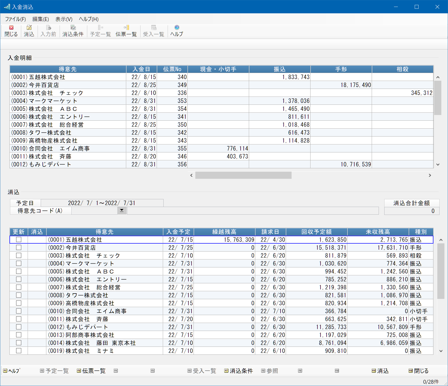Viewport: 448px width, 386px height.
Task: Click the 消込 toolbar icon
Action: tap(29, 28)
